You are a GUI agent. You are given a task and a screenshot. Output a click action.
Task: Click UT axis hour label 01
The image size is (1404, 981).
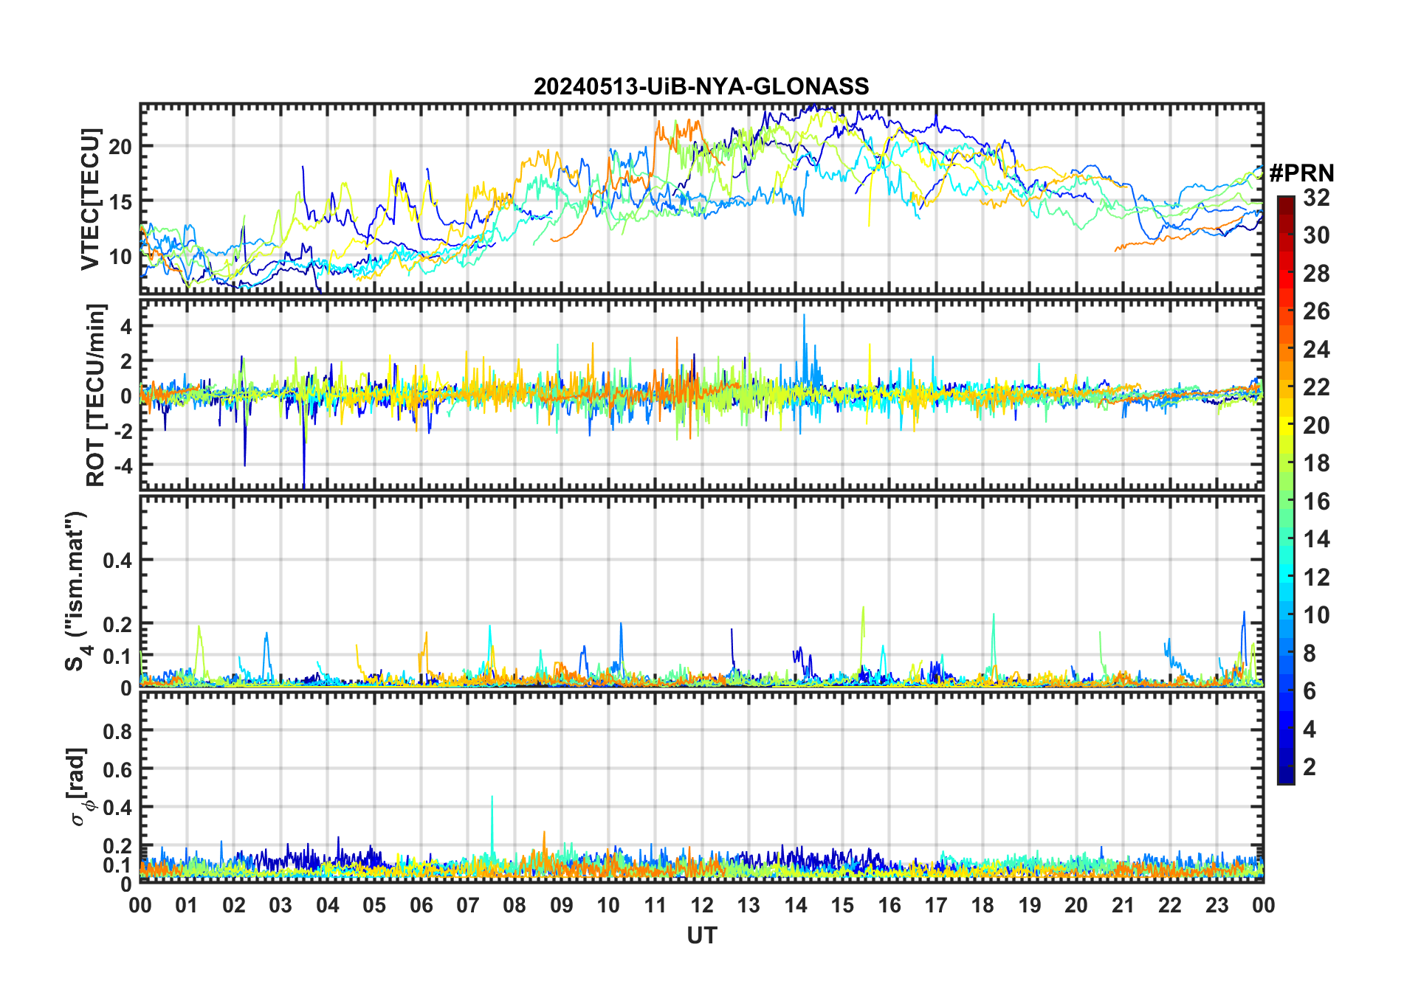(x=187, y=906)
